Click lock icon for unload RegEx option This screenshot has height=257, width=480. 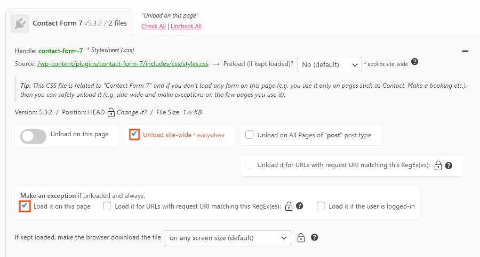click(438, 165)
